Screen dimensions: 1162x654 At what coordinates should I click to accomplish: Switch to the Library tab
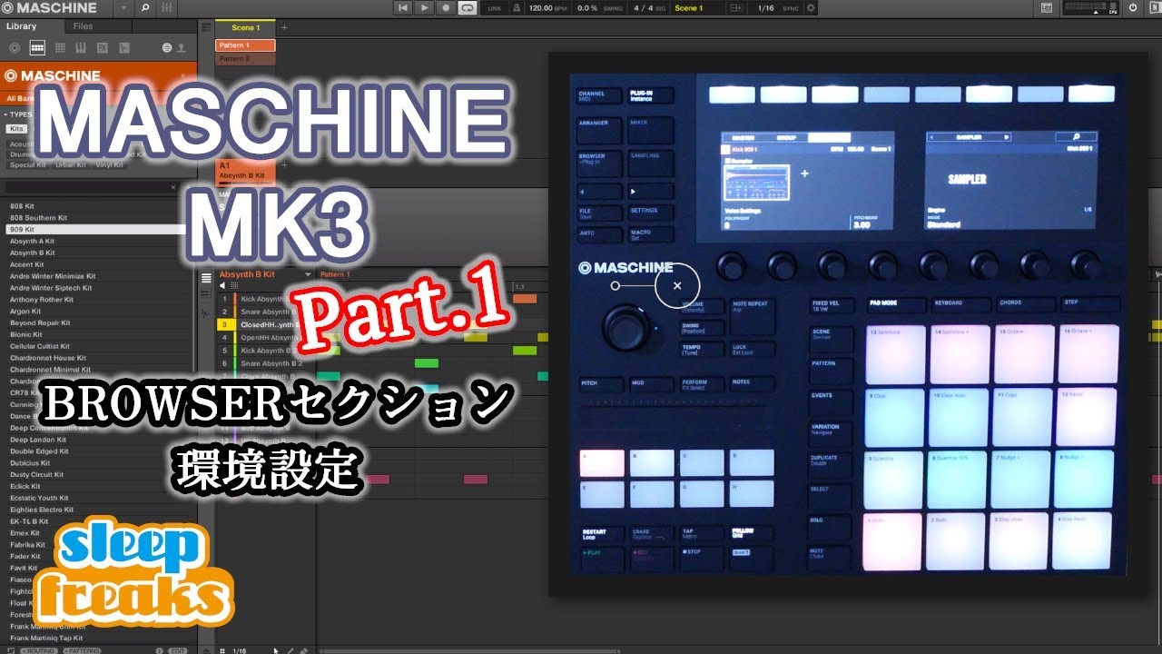pos(22,26)
